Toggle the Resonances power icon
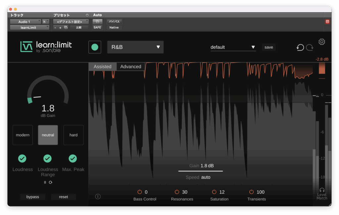 tap(177, 192)
